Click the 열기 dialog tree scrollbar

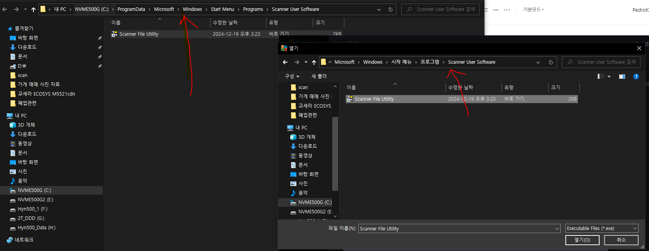coord(335,153)
